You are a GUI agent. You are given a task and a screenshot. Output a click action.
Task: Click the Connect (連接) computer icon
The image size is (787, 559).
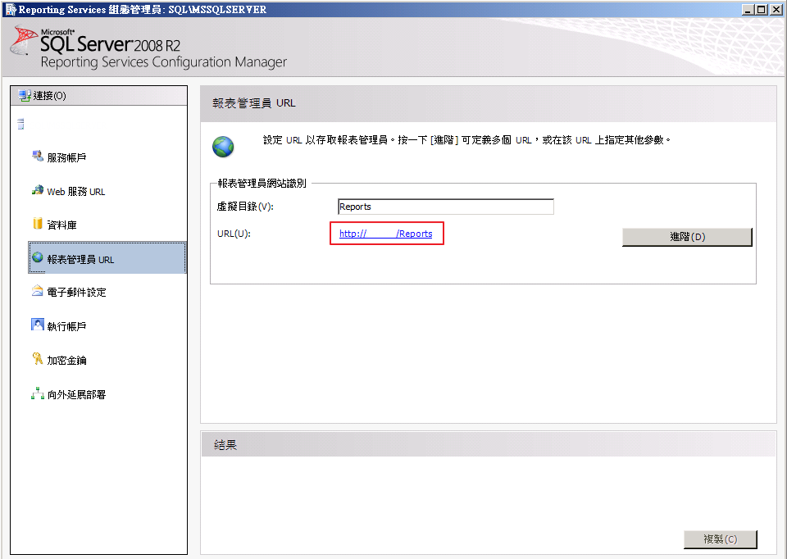pos(24,95)
